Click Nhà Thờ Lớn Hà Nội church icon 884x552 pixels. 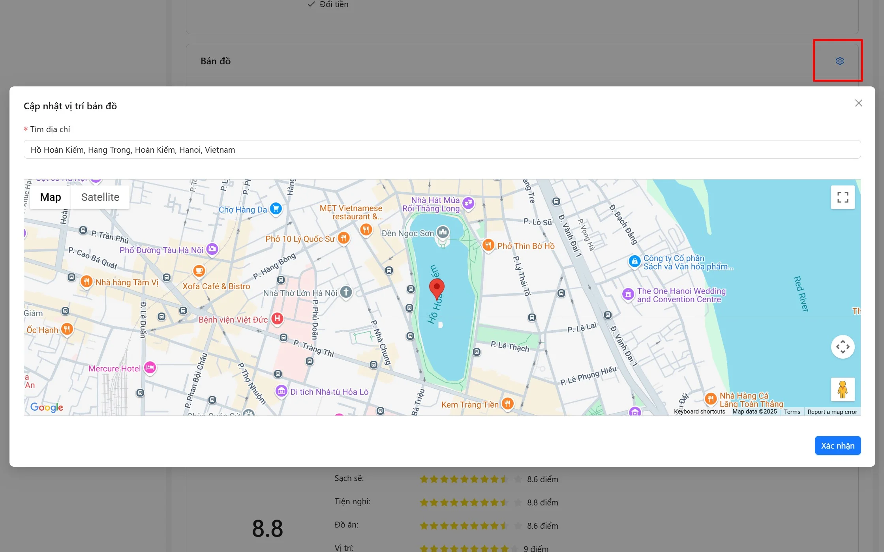tap(346, 292)
